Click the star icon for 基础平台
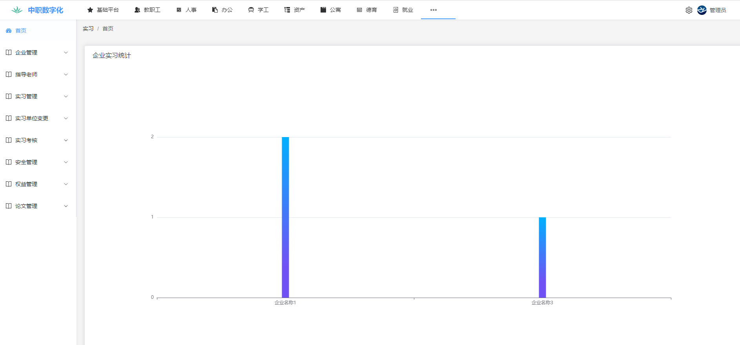 (x=90, y=10)
